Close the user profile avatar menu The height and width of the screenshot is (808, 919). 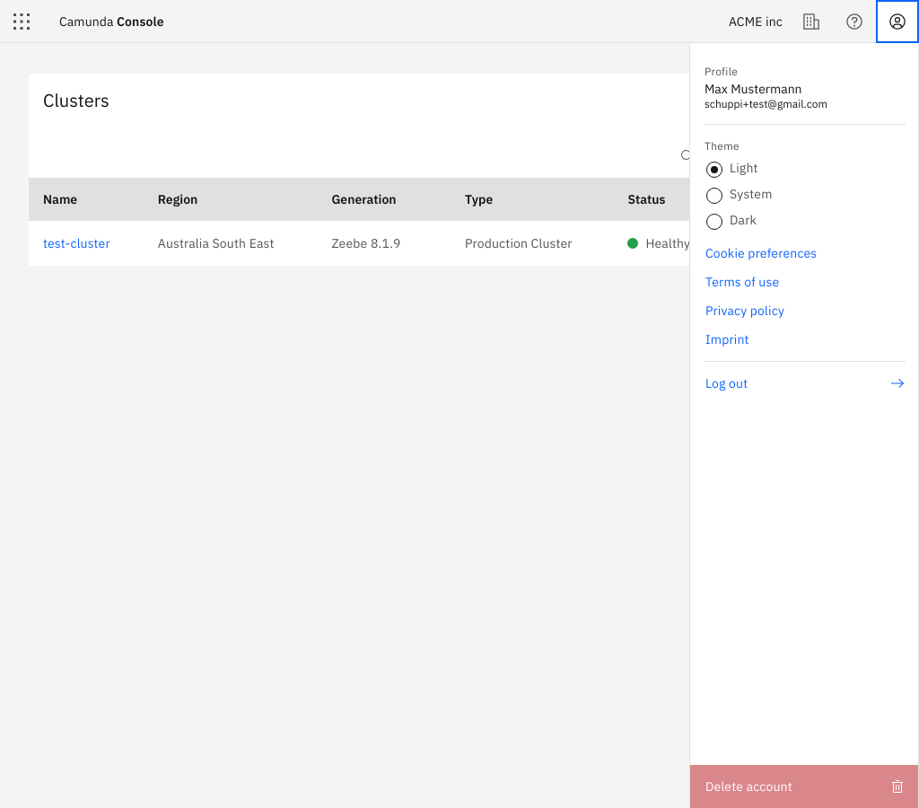tap(897, 22)
